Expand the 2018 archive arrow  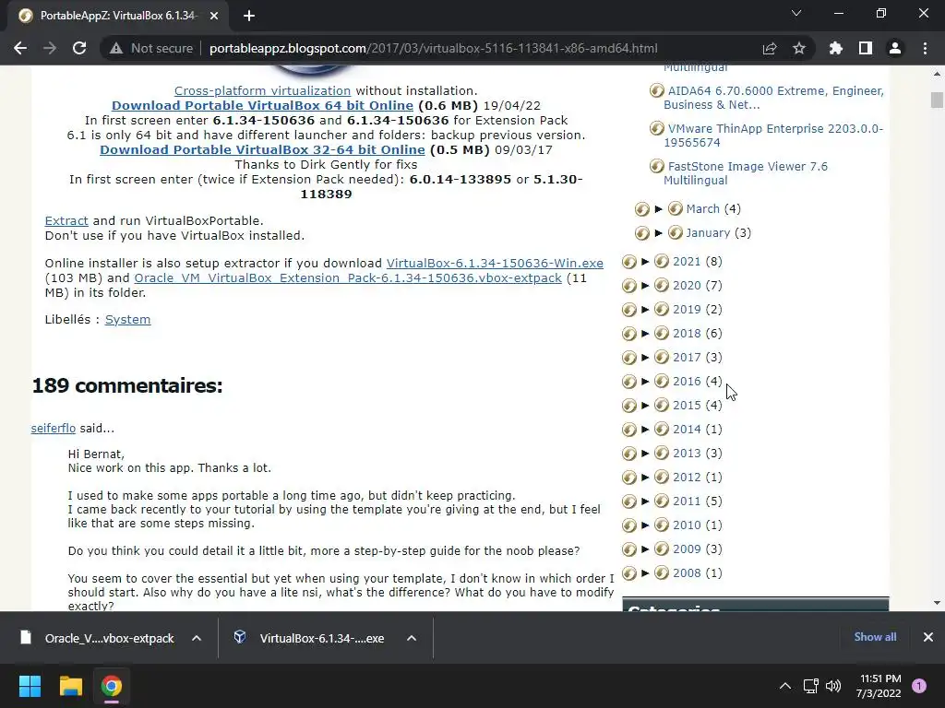pos(645,334)
